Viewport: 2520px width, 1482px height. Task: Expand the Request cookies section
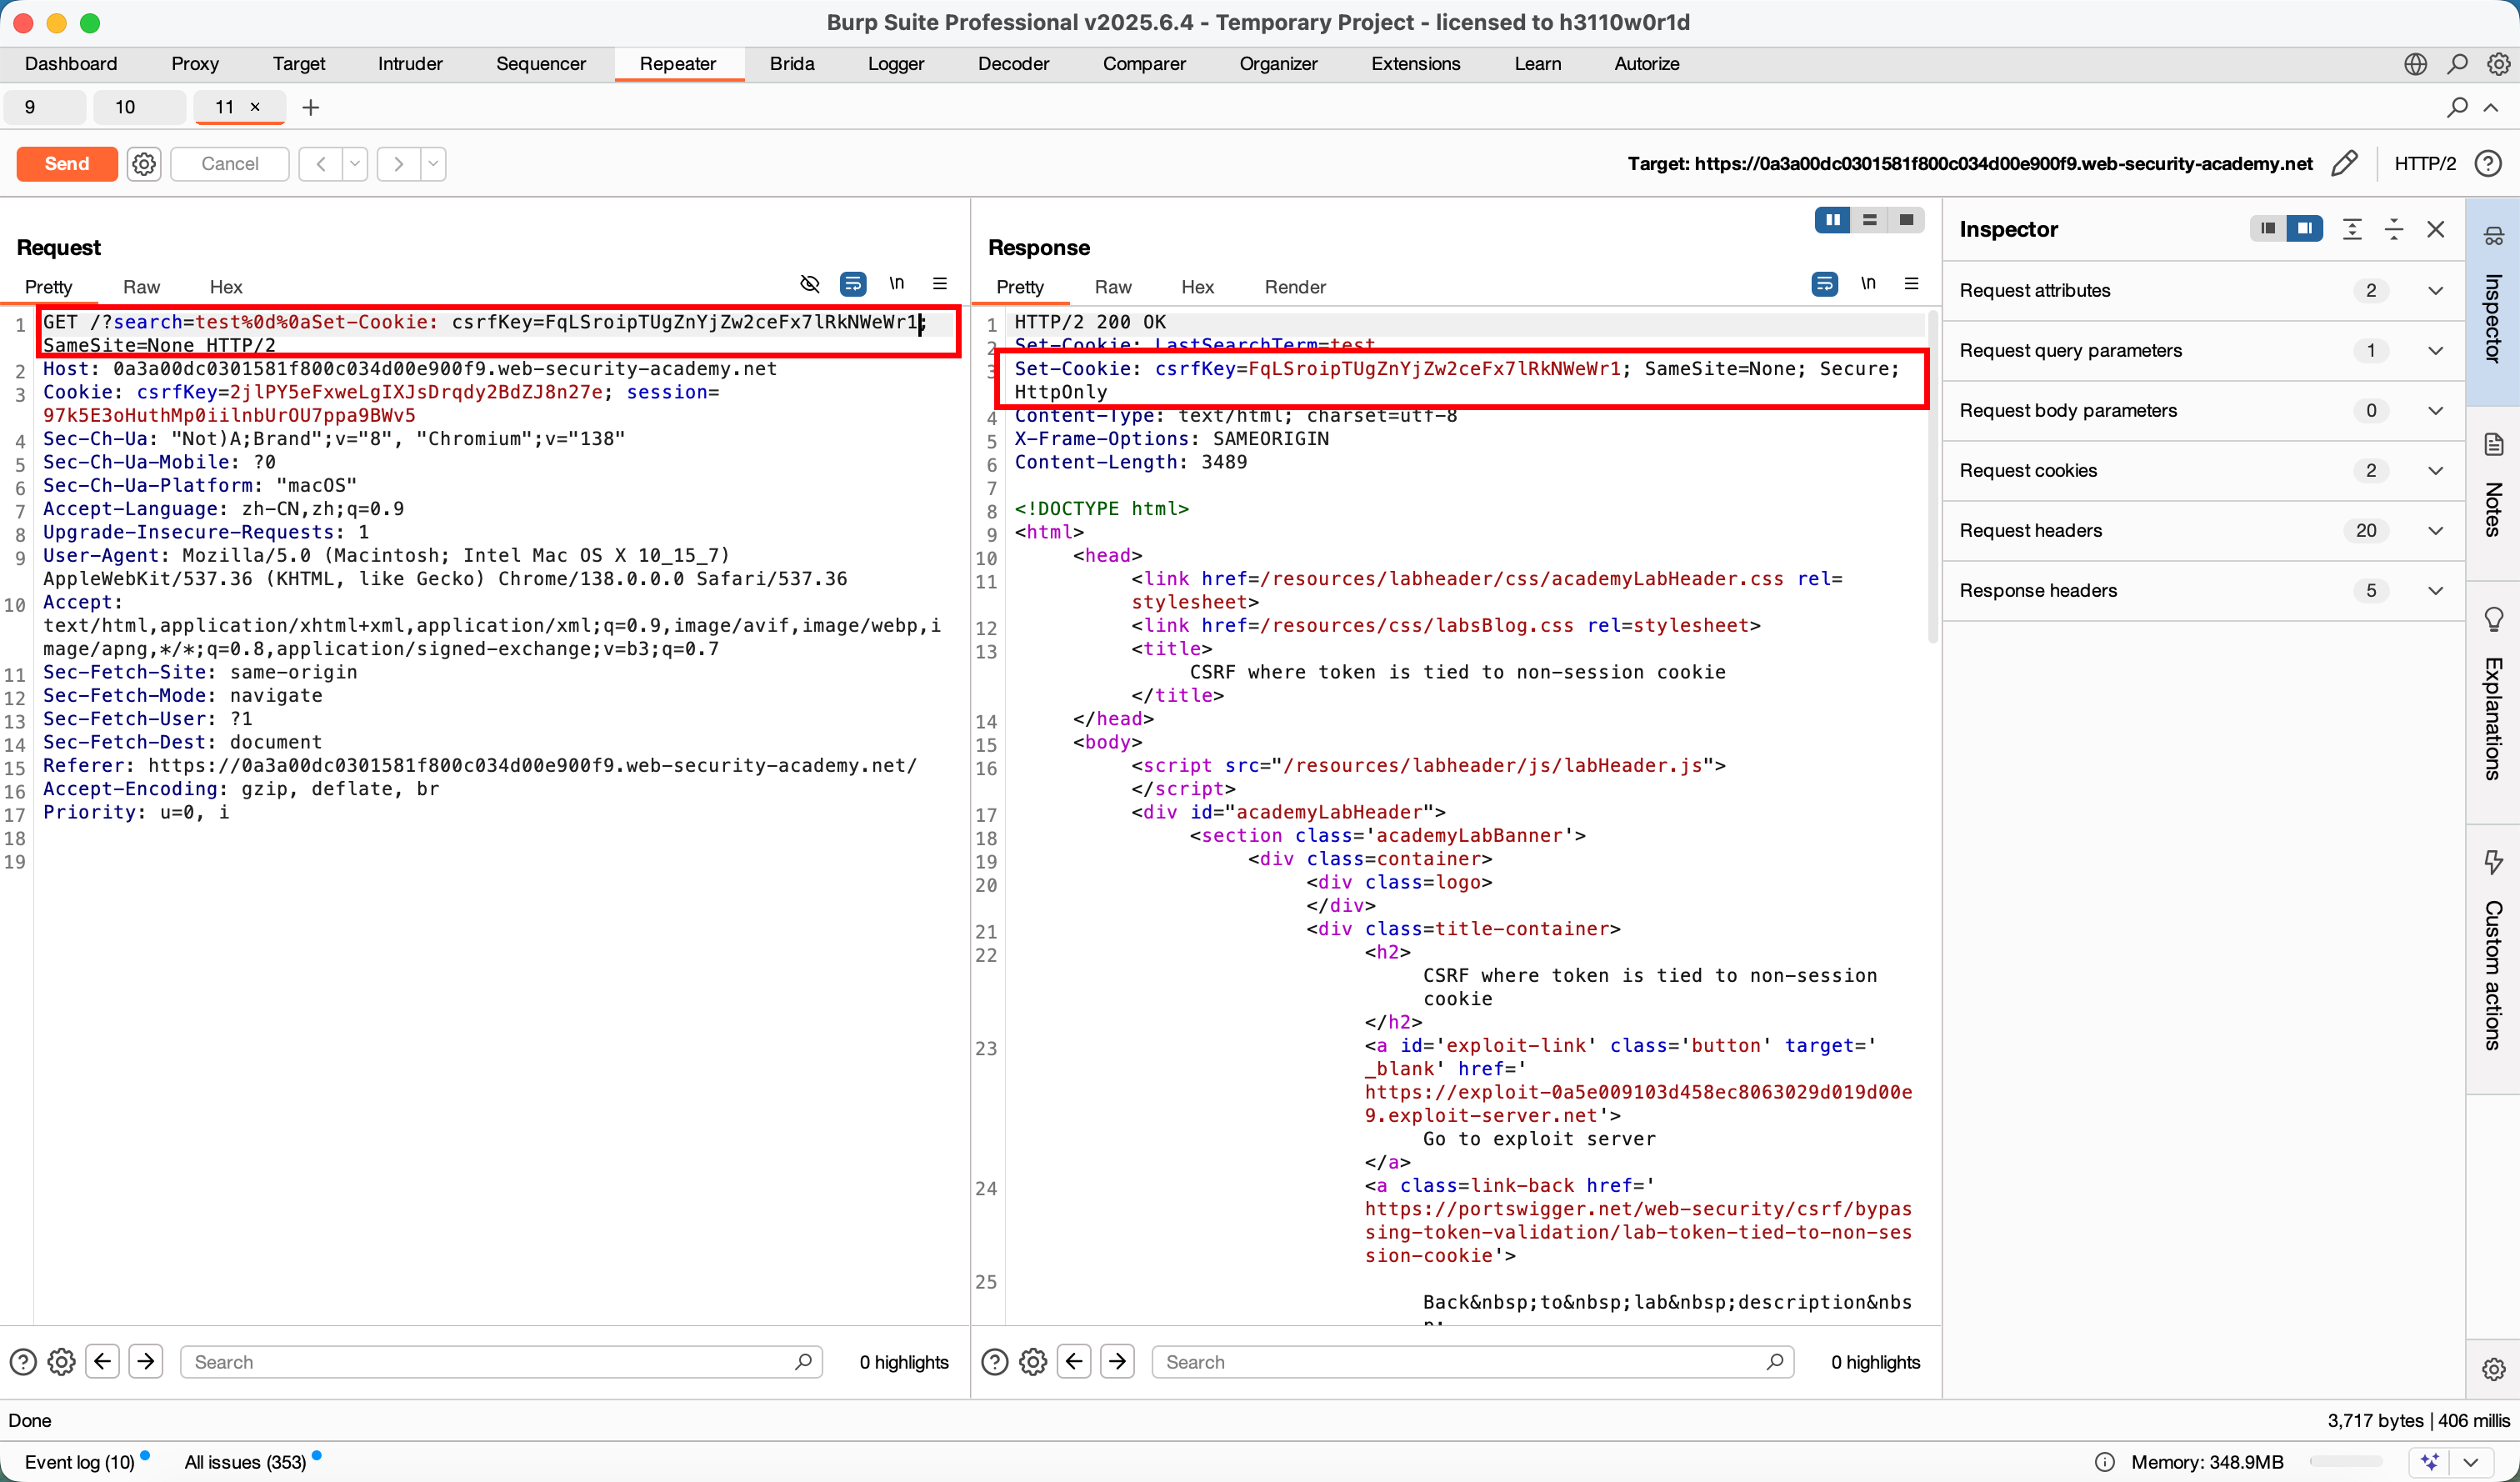click(x=2435, y=470)
